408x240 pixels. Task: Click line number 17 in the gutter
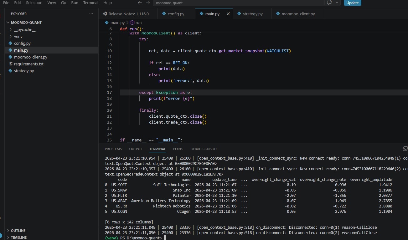109,92
